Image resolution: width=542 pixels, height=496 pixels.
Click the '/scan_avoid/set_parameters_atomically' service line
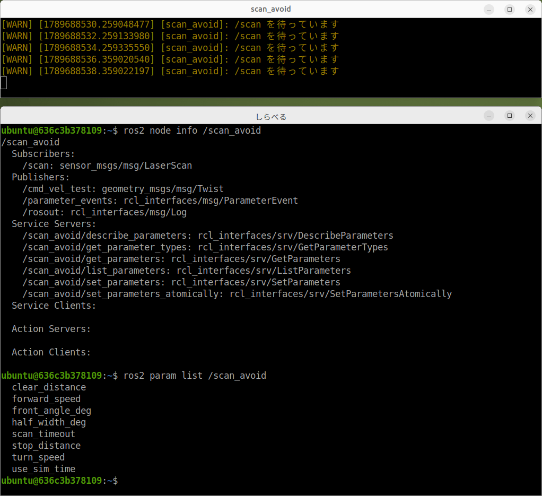[237, 294]
